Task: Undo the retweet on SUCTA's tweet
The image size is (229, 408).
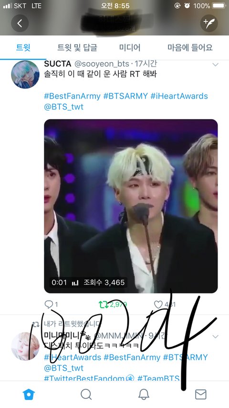Action: (113, 304)
